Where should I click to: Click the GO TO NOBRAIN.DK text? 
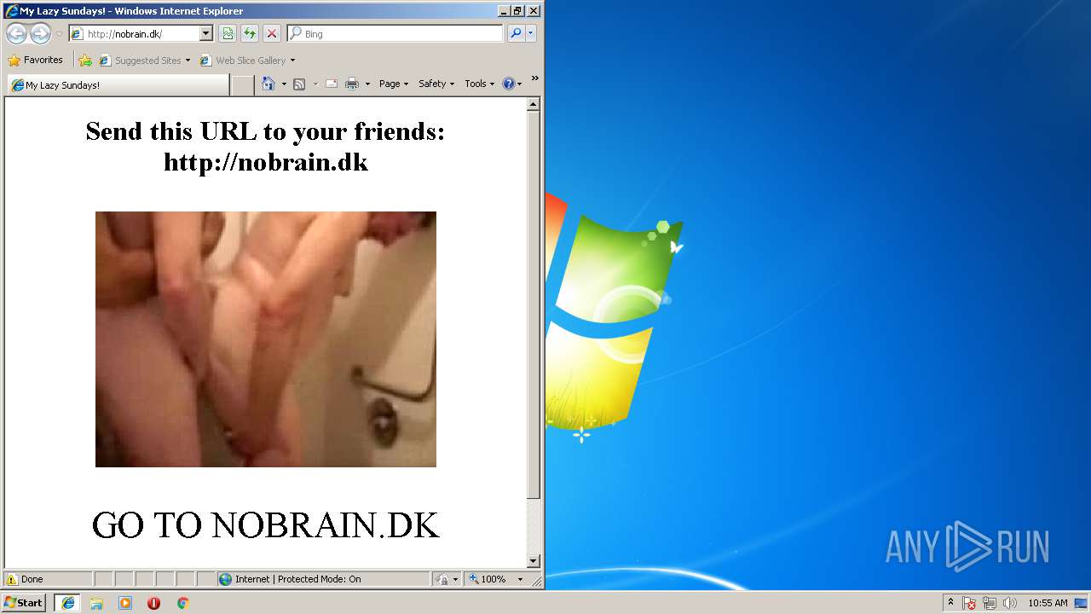click(266, 525)
